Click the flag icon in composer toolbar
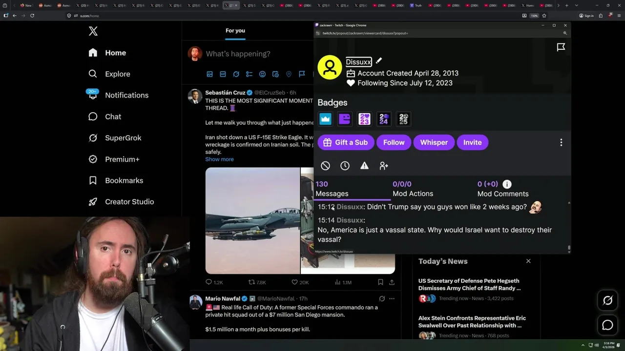This screenshot has height=351, width=625. pos(302,74)
